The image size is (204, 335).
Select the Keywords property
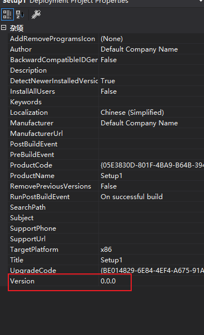(x=26, y=102)
